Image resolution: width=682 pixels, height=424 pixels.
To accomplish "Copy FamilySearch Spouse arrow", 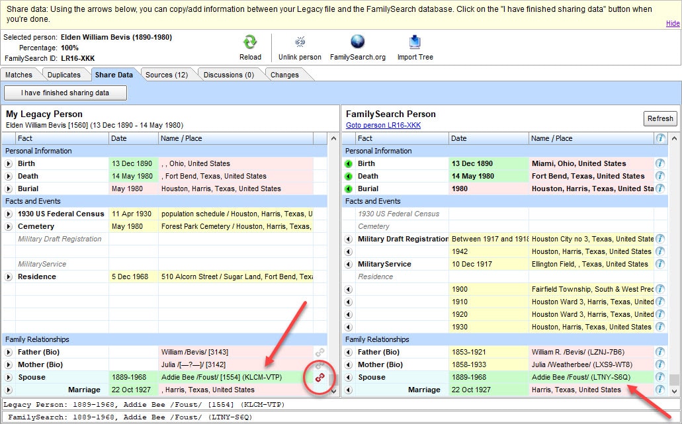I will (349, 378).
